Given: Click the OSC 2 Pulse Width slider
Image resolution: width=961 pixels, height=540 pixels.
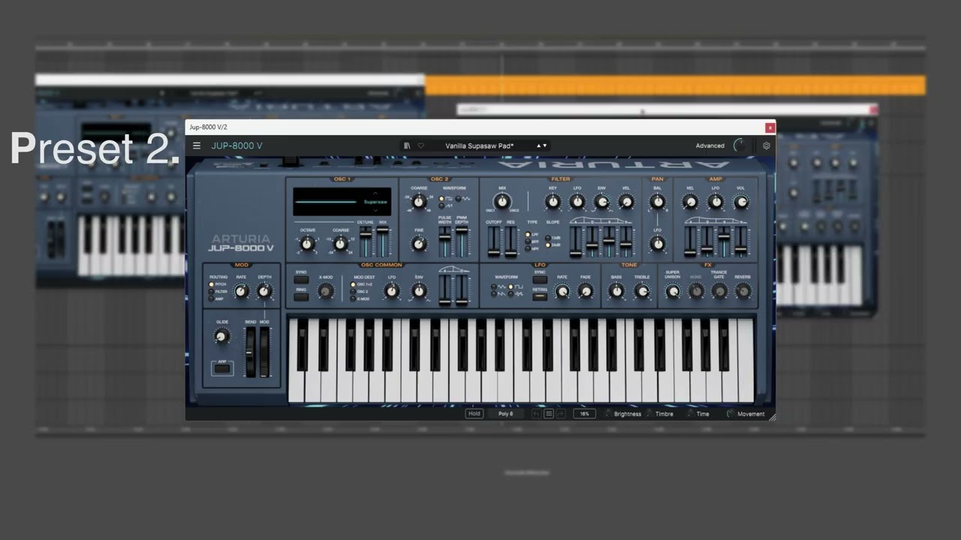Looking at the screenshot, I should click(x=444, y=241).
